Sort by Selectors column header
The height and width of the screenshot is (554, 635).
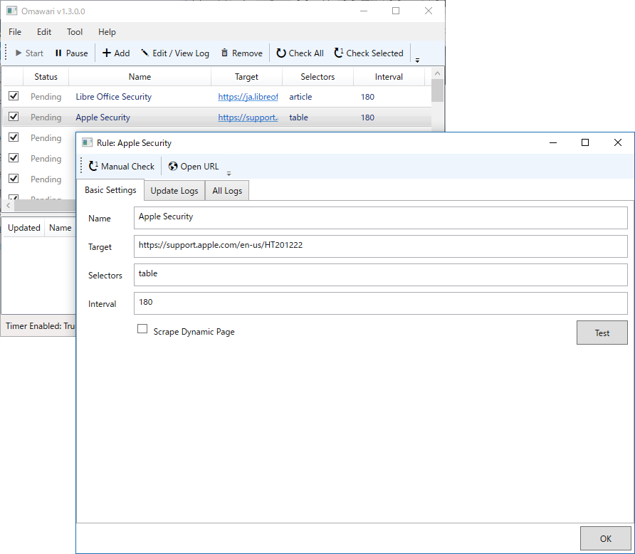tap(317, 76)
